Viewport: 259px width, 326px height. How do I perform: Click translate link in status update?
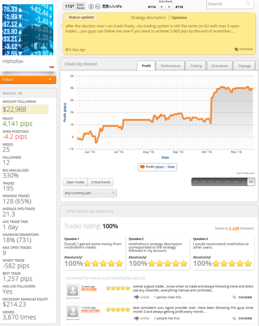[x=246, y=49]
